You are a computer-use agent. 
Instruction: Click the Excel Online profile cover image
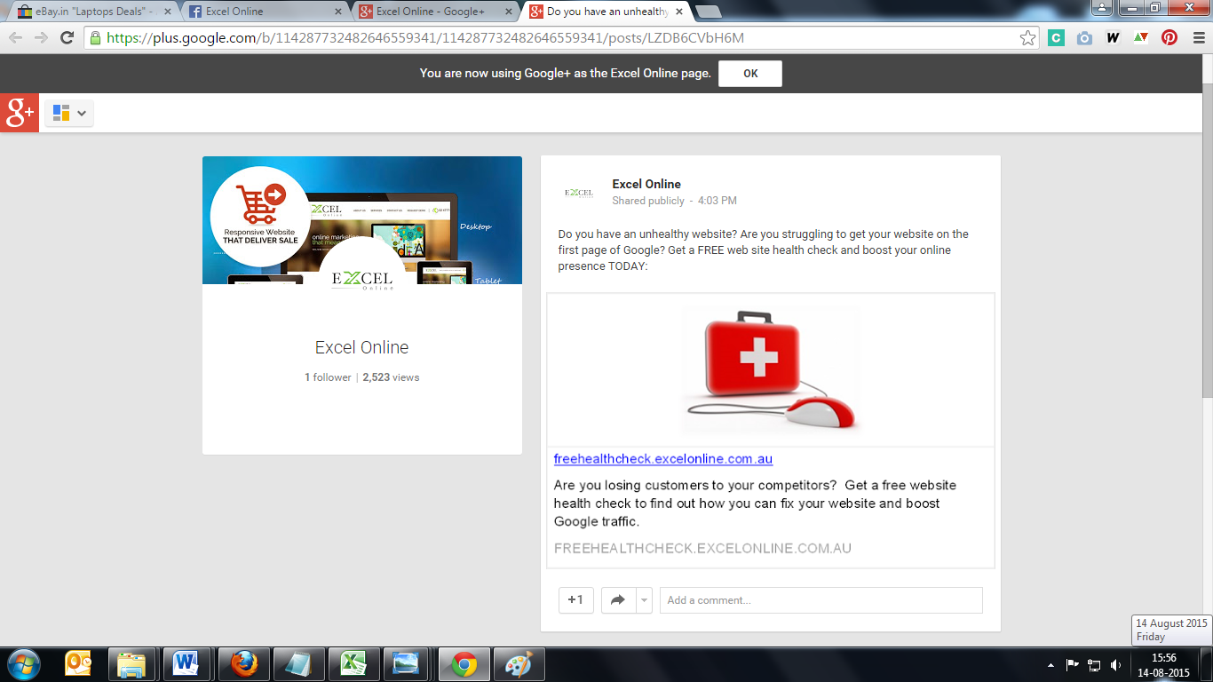click(x=362, y=220)
